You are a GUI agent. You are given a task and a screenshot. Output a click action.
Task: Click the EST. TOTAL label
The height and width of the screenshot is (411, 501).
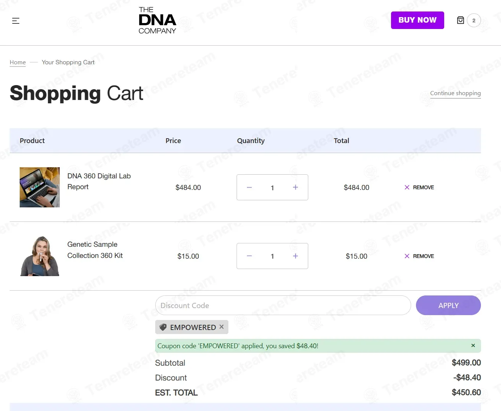point(176,392)
